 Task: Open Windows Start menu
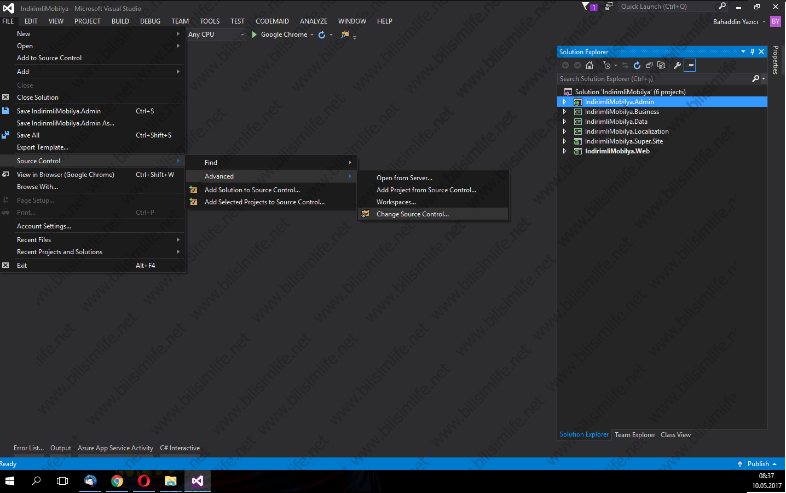10,481
